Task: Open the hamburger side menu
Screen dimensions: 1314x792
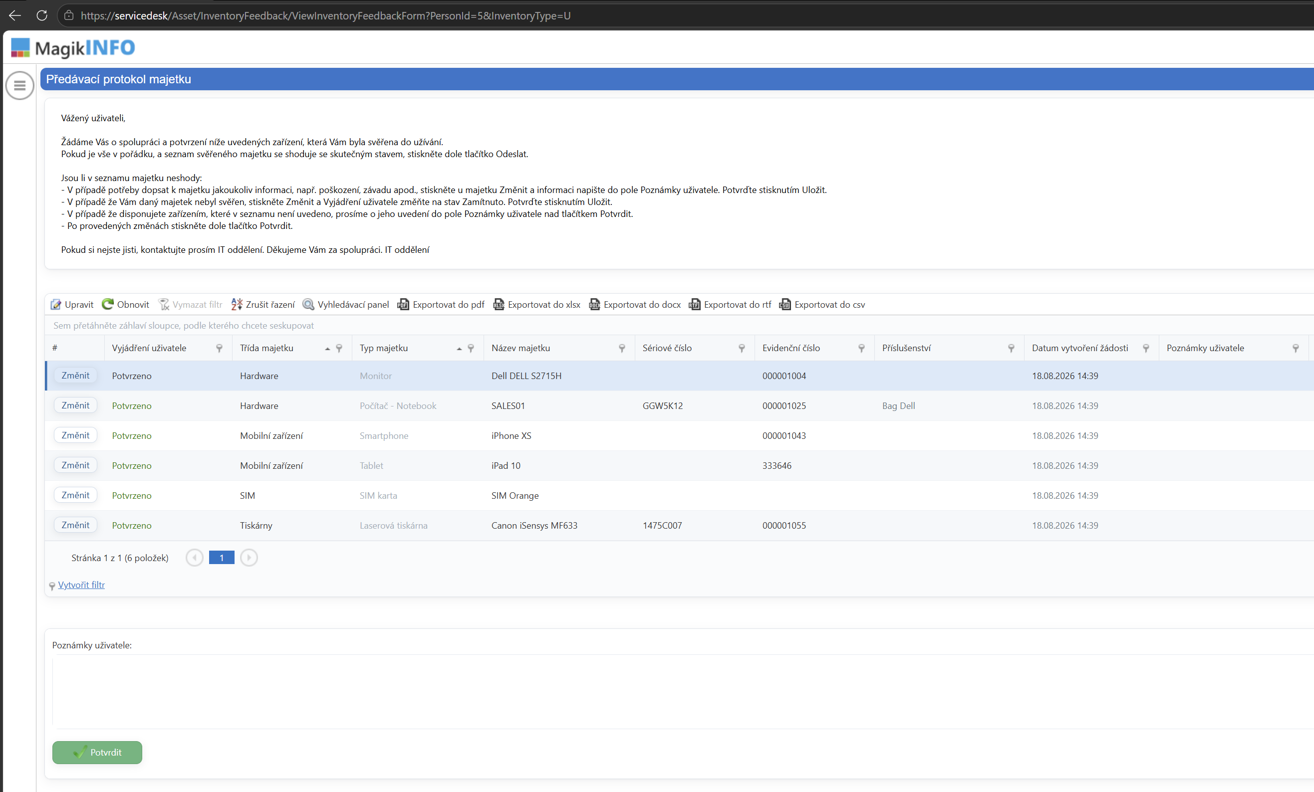Action: point(20,85)
